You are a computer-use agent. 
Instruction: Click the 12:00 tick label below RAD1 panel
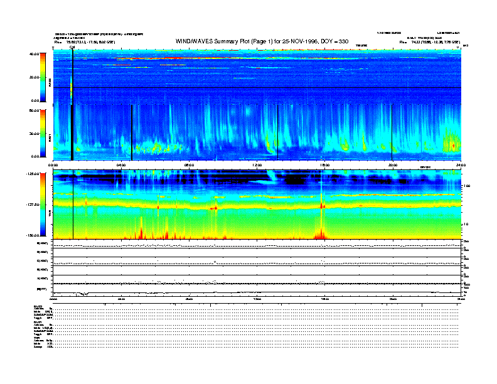pos(257,165)
